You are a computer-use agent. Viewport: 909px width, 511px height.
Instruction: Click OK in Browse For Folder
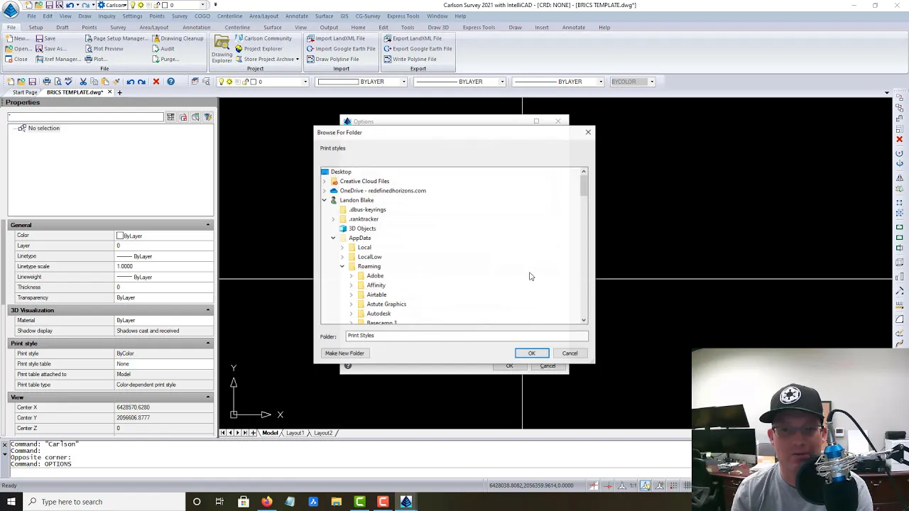pyautogui.click(x=531, y=353)
